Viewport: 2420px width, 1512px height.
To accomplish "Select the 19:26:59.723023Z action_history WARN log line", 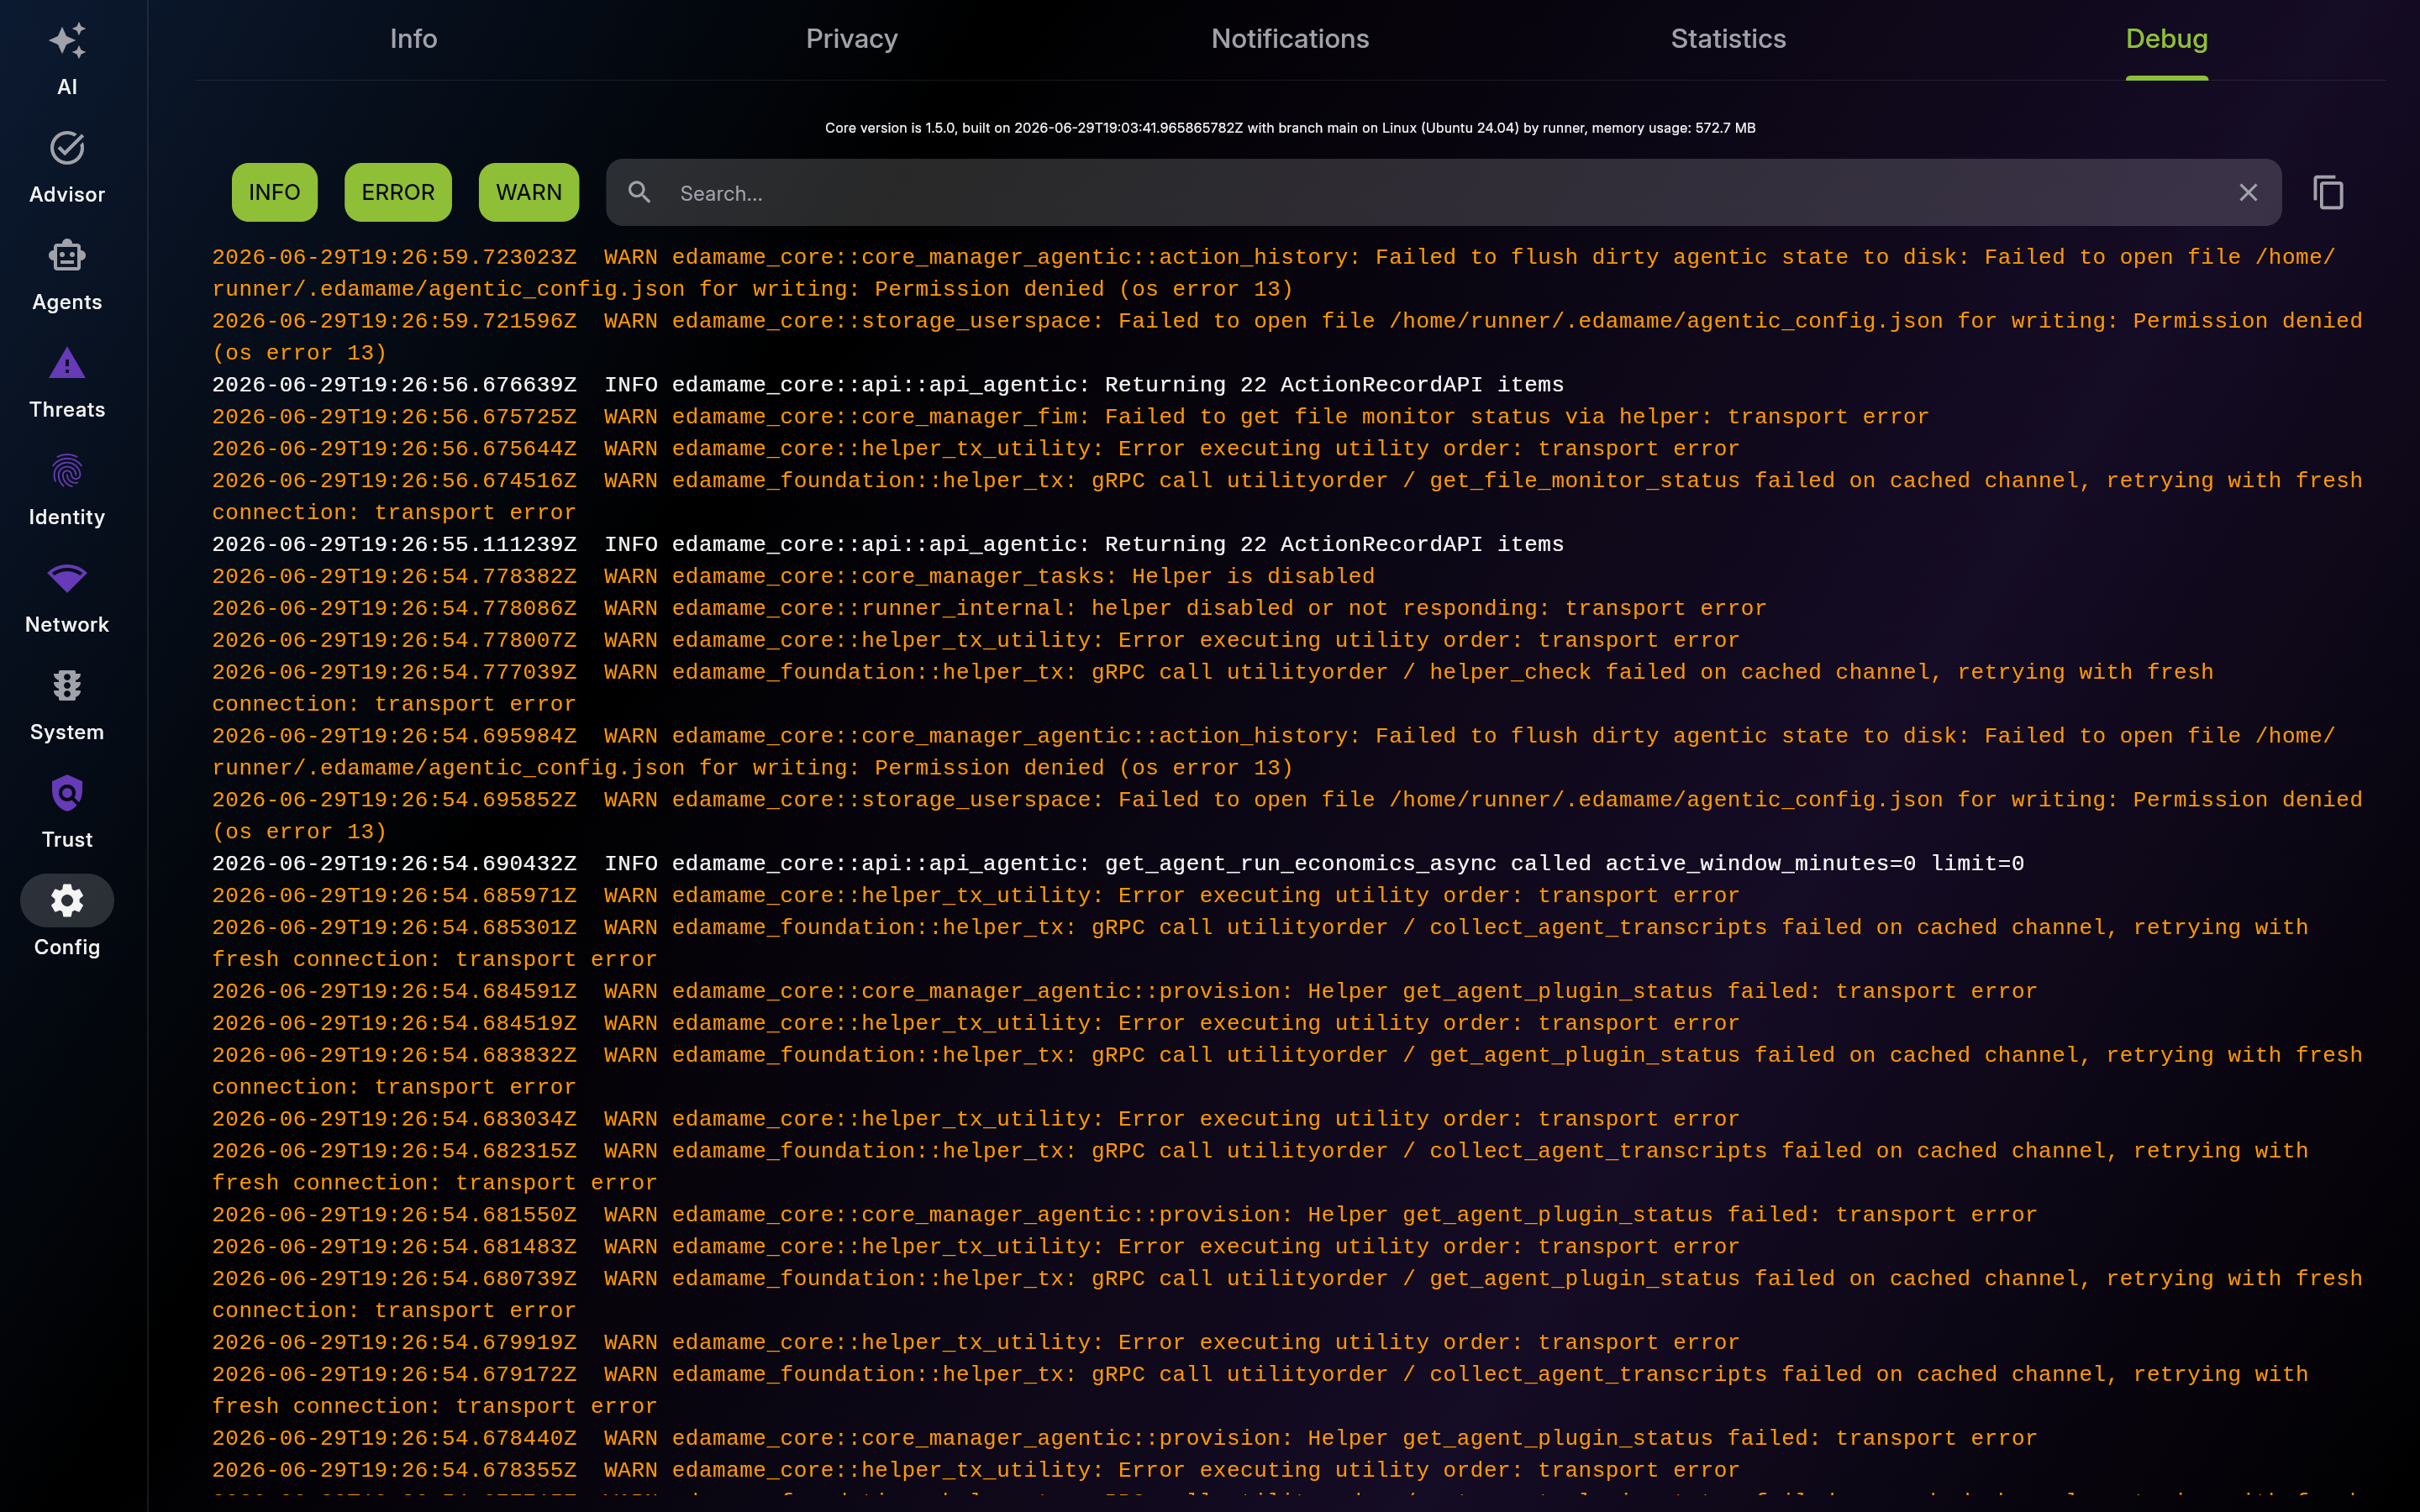I will (x=1274, y=273).
